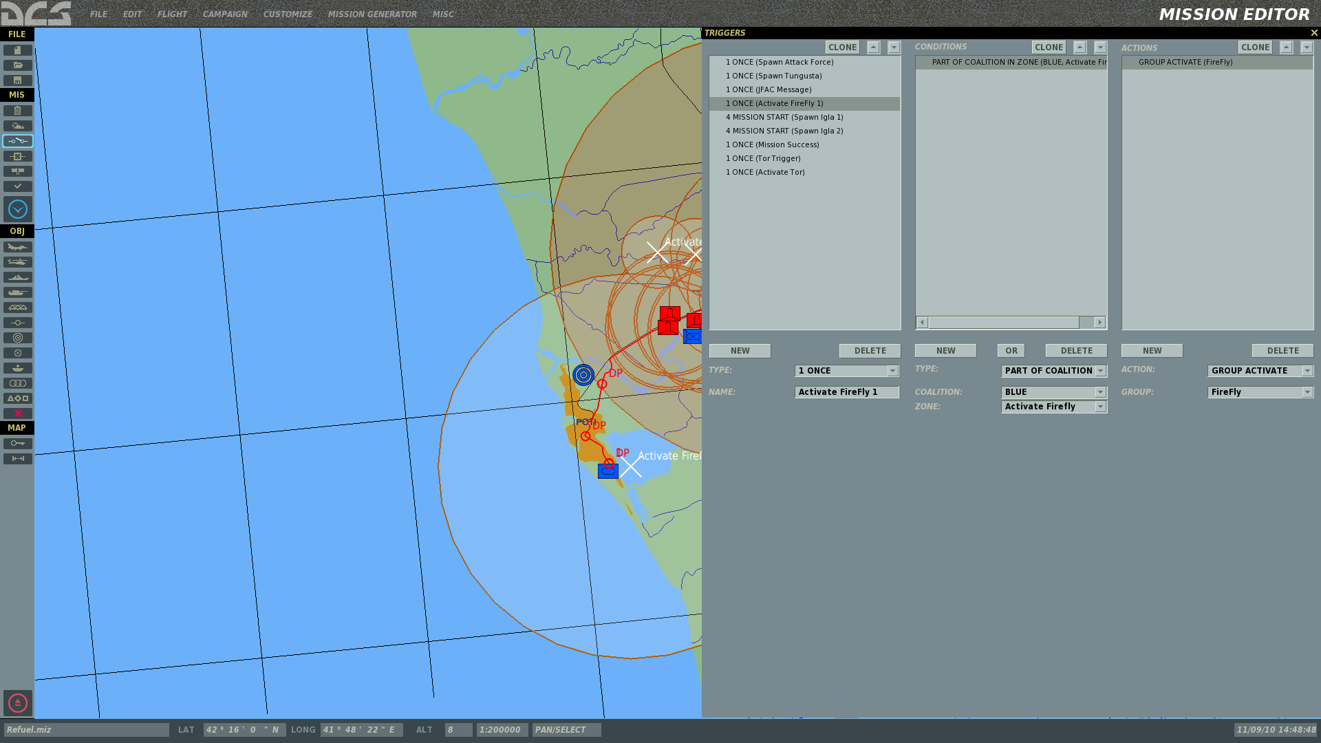This screenshot has height=743, width=1321.
Task: Open the briefing clipboard icon
Action: coord(18,111)
